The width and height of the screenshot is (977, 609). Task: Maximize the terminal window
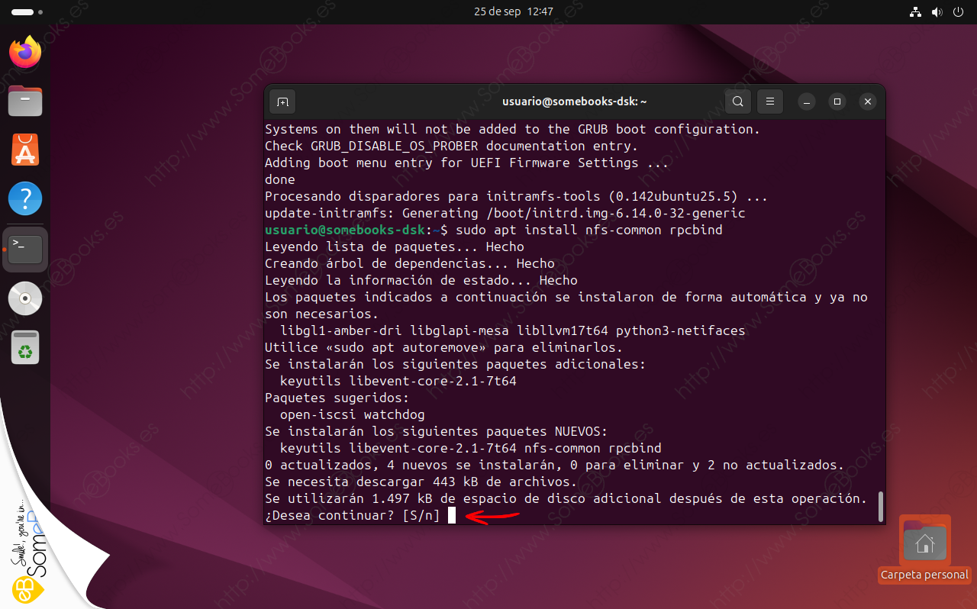click(837, 101)
